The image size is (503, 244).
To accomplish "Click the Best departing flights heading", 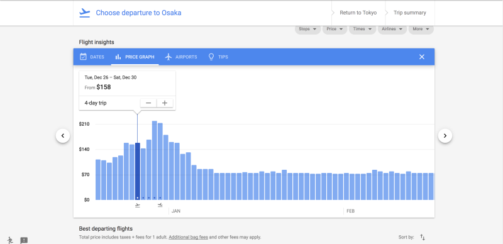I will coord(106,228).
